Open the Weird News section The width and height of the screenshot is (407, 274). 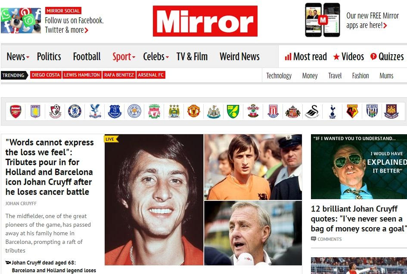(239, 56)
